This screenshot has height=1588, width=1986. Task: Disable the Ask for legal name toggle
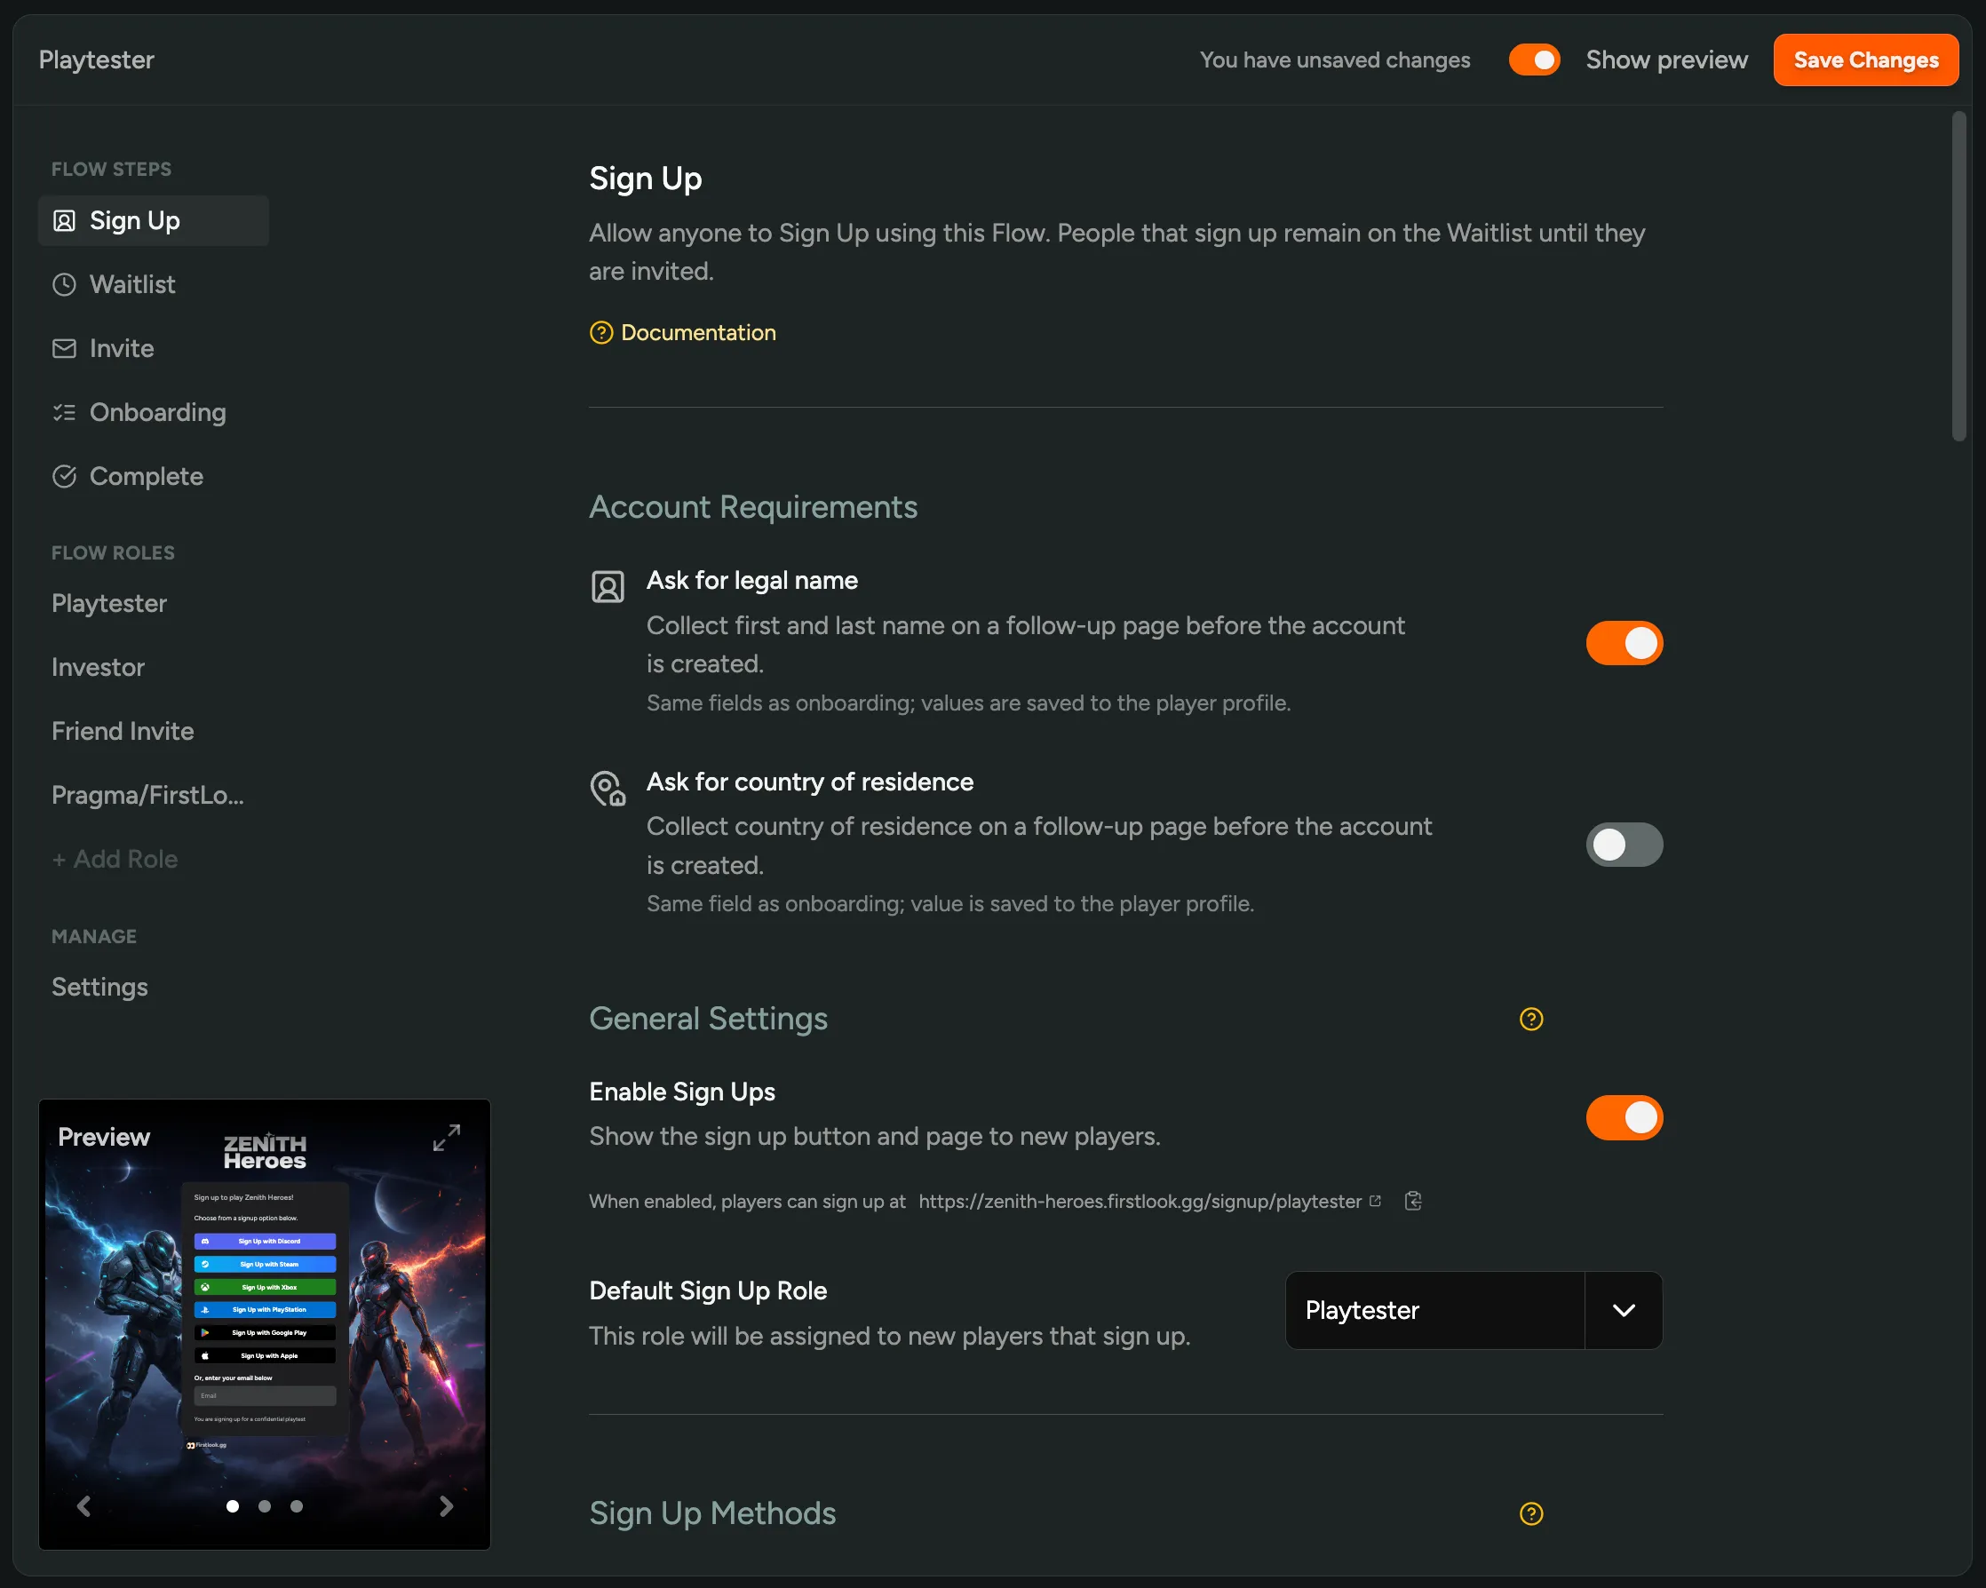coord(1625,643)
